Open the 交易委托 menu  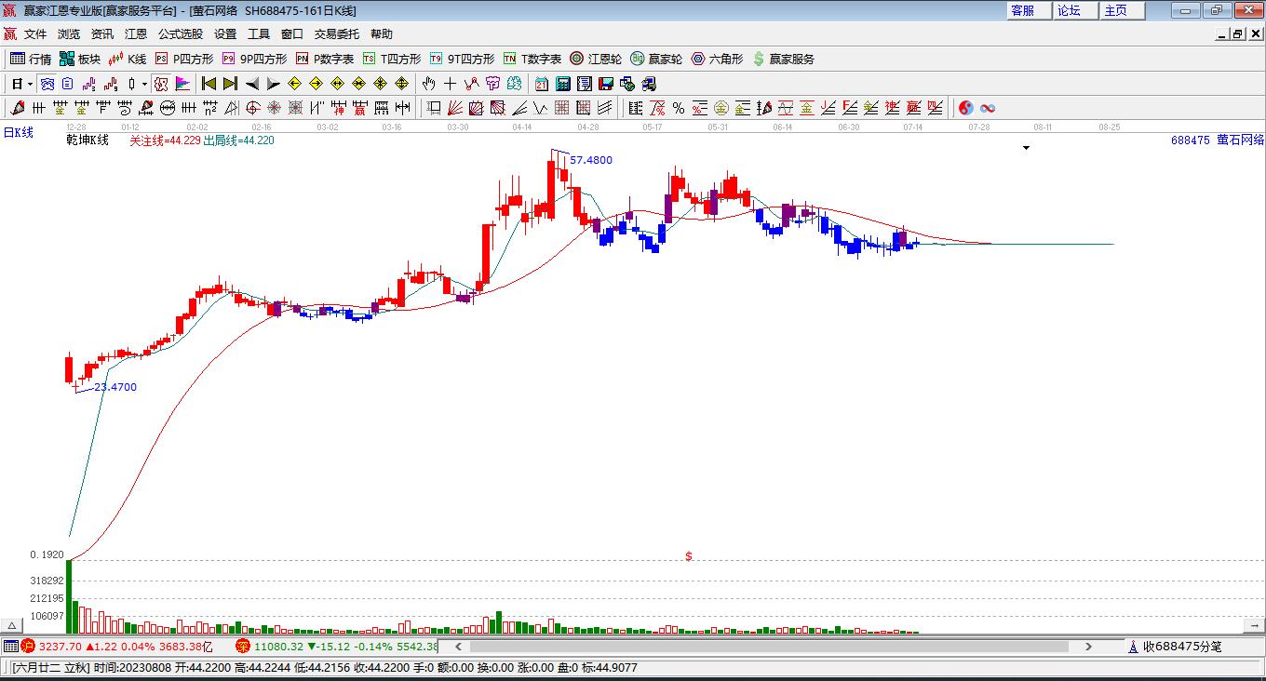click(337, 34)
